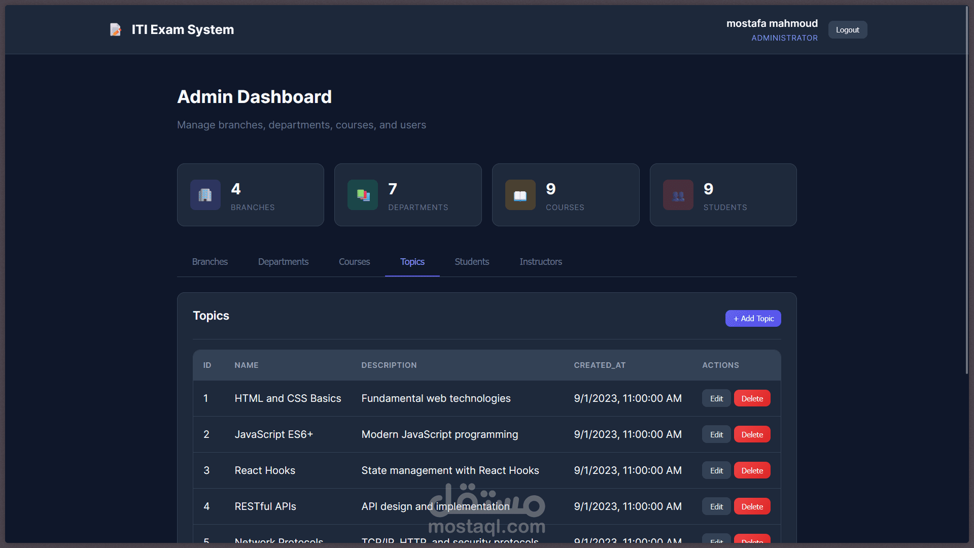The image size is (974, 548).
Task: Edit the React Hooks topic
Action: point(716,471)
